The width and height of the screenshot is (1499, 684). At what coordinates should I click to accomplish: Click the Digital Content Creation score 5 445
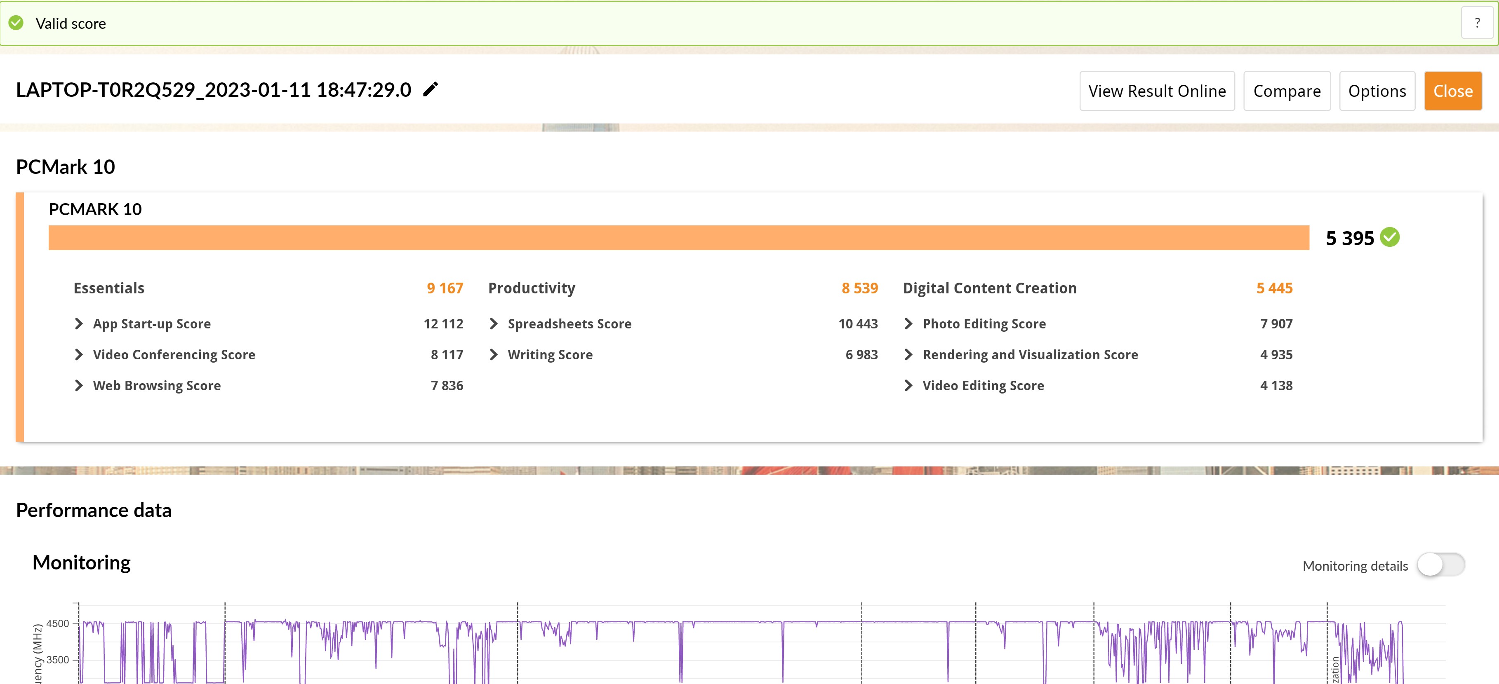point(1274,288)
